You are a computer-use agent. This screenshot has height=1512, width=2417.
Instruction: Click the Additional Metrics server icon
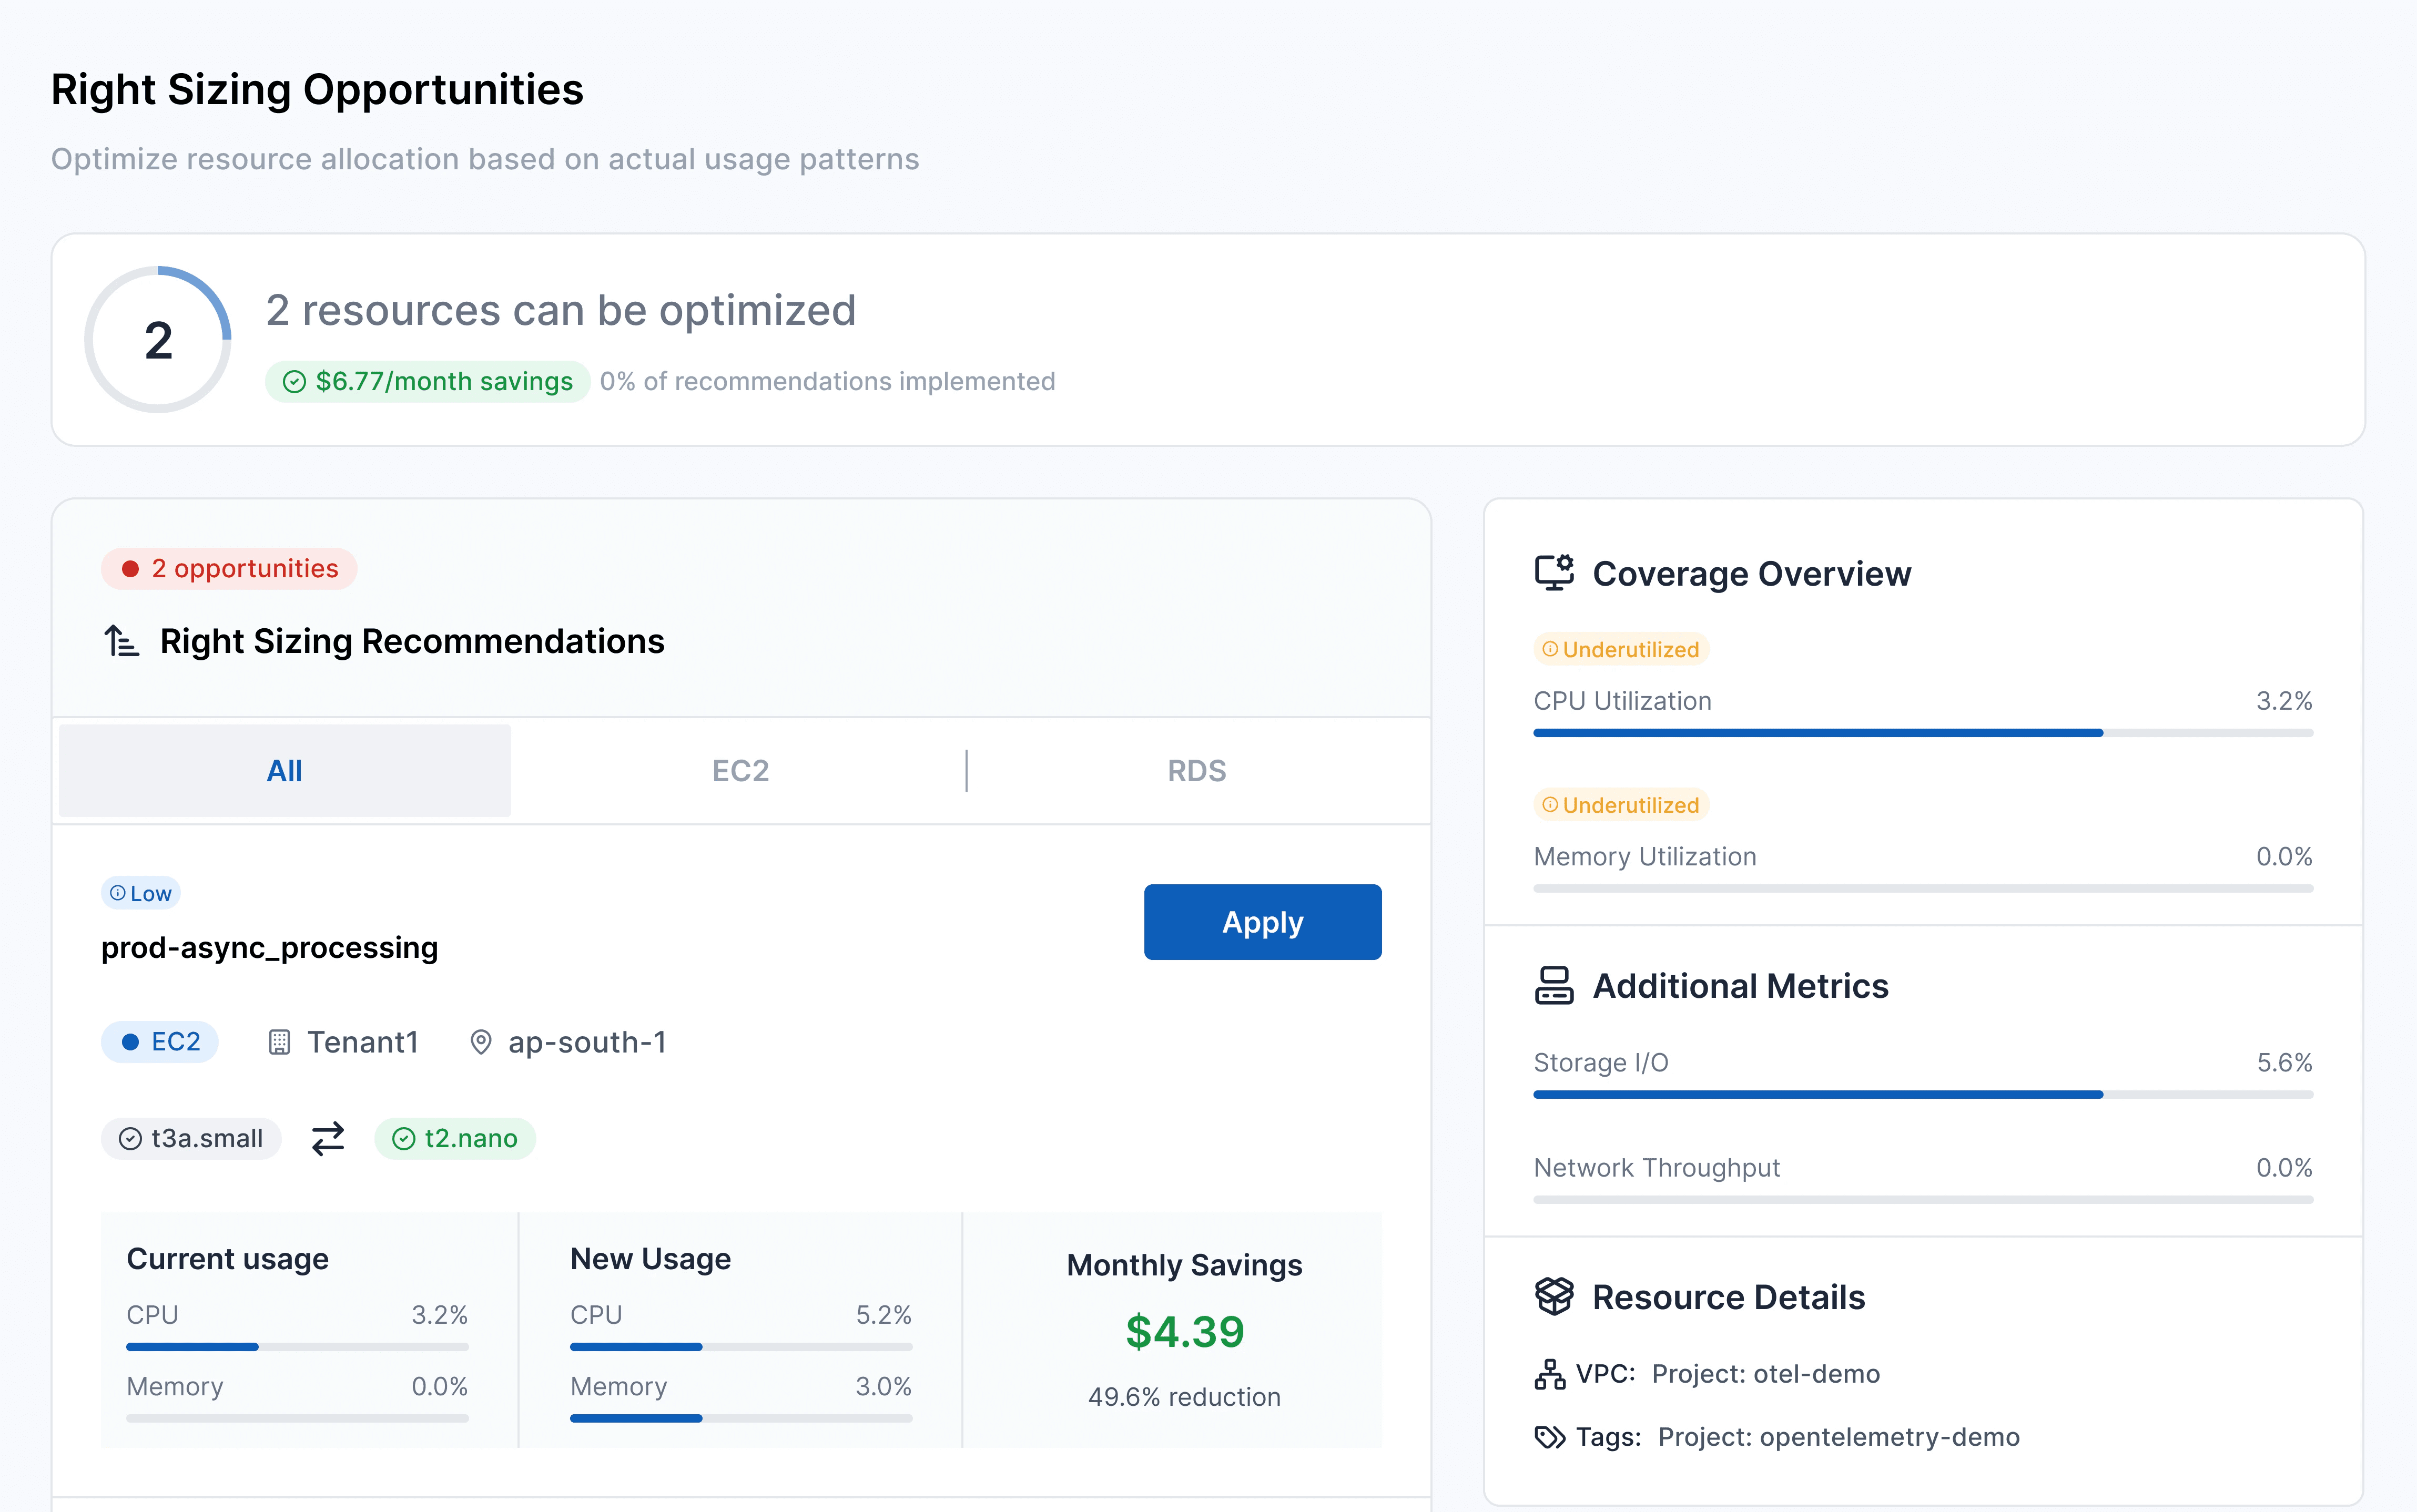1553,985
